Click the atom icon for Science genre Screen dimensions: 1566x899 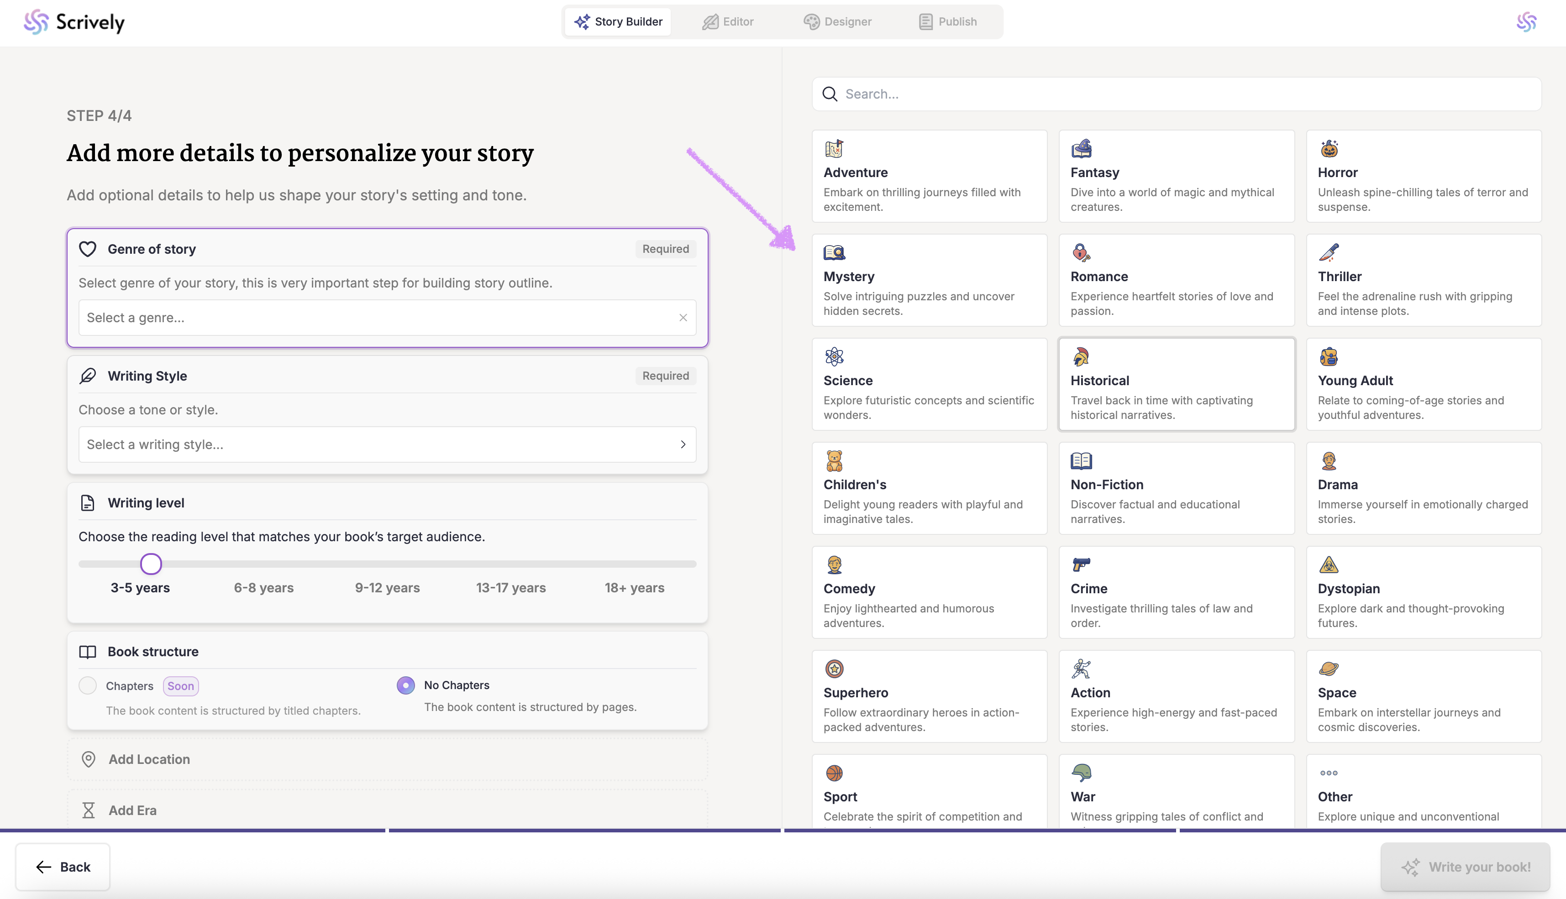[834, 356]
